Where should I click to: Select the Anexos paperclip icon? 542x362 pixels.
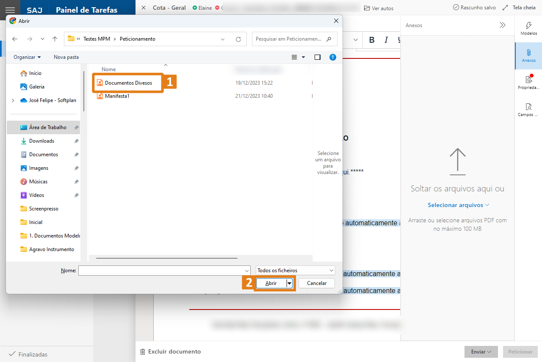(528, 53)
